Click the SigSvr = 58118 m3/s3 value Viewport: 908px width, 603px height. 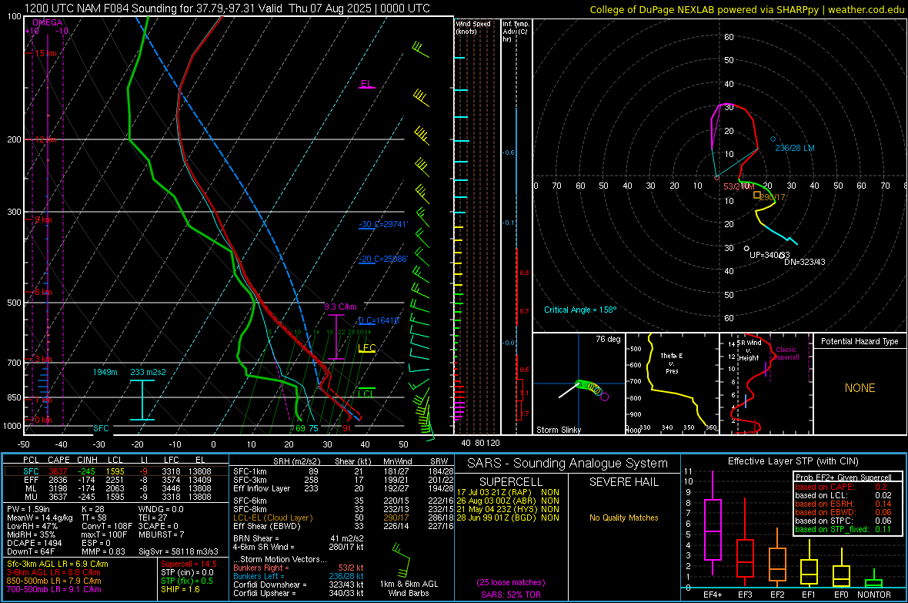pos(179,551)
